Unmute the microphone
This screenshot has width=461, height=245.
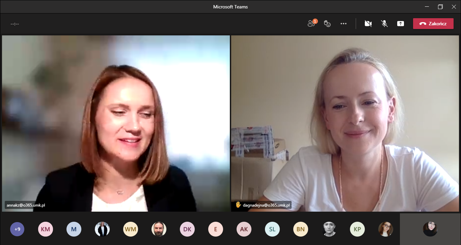(x=384, y=24)
